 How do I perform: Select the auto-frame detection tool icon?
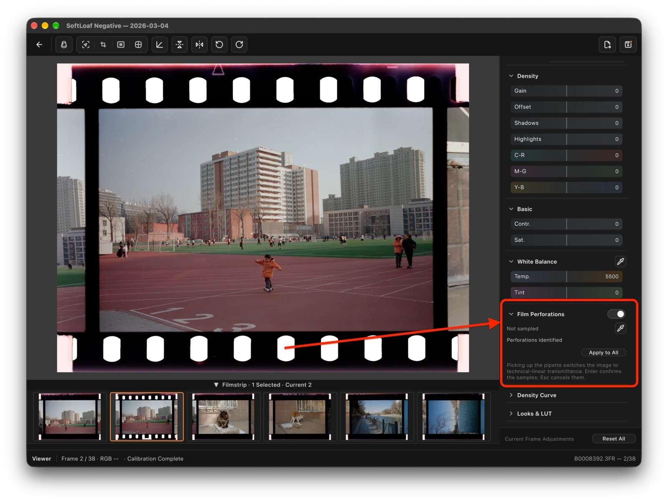[x=86, y=45]
